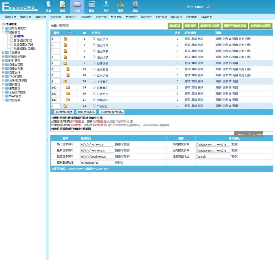Viewport: 275px width, 260px height.
Task: Check the Tag标签 checkbox
Action: point(94,106)
